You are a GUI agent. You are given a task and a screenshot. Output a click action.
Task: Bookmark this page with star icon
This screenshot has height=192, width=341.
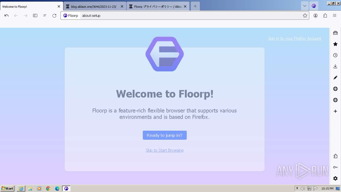click(305, 16)
